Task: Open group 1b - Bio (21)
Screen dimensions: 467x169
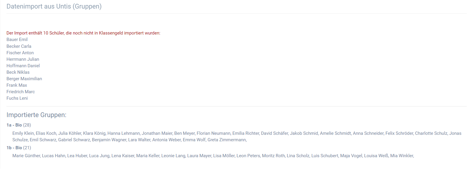Action: (x=19, y=148)
